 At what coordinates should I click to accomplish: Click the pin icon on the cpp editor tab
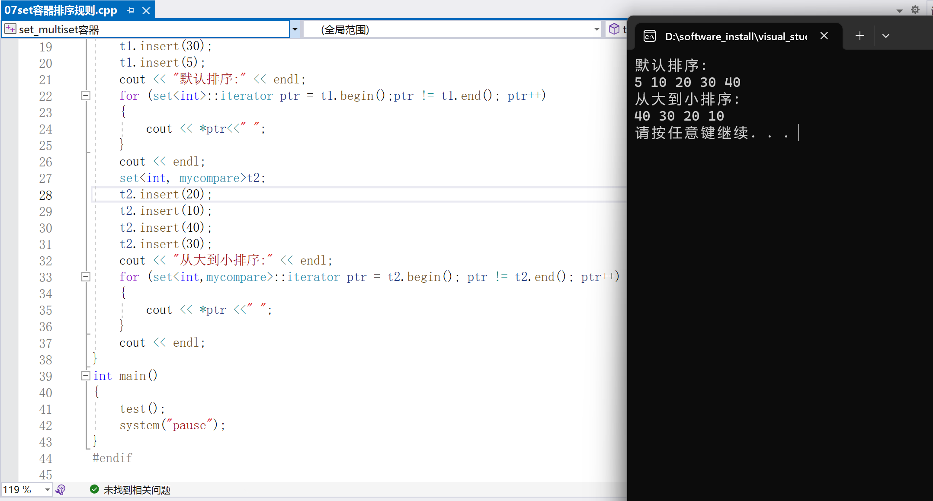(x=131, y=10)
